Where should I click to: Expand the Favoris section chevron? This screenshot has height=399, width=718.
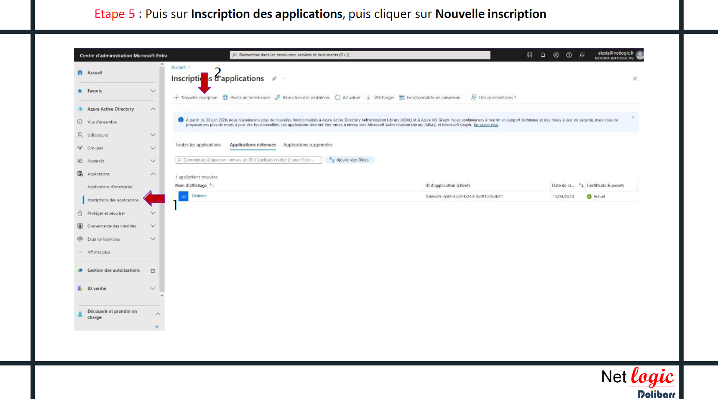[153, 91]
